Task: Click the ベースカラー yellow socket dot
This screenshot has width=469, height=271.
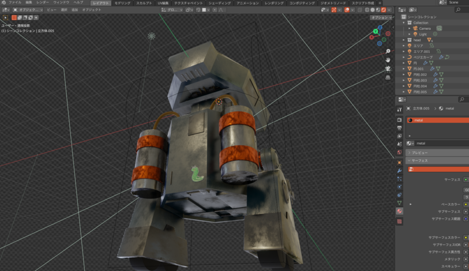Action: [x=466, y=204]
